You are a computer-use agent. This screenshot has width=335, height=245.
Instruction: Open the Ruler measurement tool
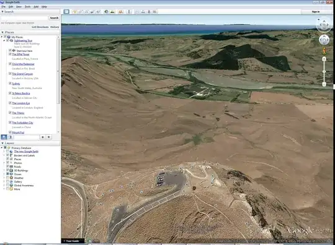coord(129,12)
